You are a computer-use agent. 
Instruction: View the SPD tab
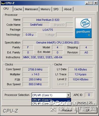click(57, 9)
